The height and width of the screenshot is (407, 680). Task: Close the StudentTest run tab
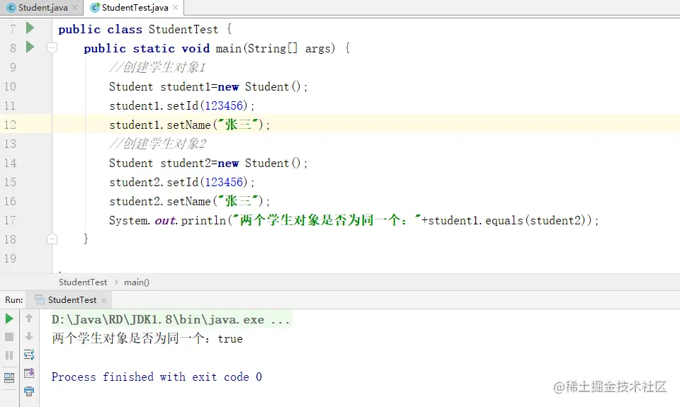coord(103,300)
